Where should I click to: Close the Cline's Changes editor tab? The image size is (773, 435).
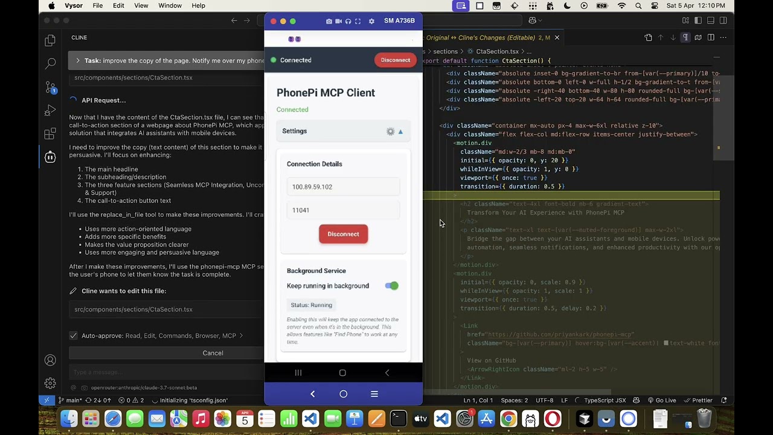[557, 37]
